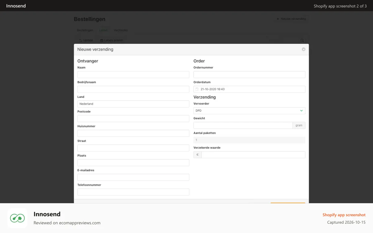The height and width of the screenshot is (233, 373).
Task: Focus the Ordernummer input field
Action: 249,75
